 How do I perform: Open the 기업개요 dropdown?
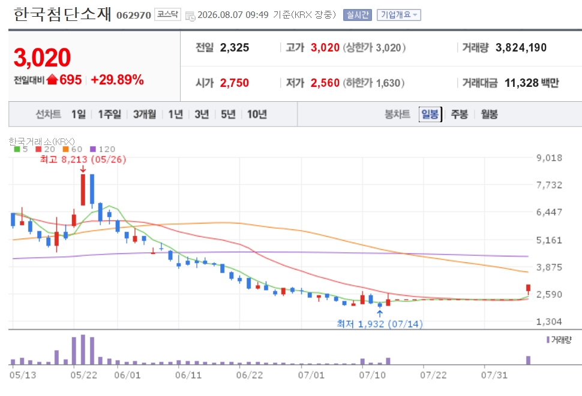(x=398, y=15)
